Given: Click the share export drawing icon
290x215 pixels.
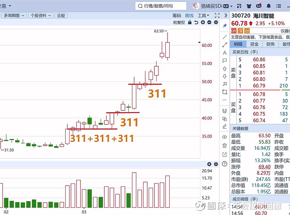Looking at the screenshot, I should click(x=224, y=155).
